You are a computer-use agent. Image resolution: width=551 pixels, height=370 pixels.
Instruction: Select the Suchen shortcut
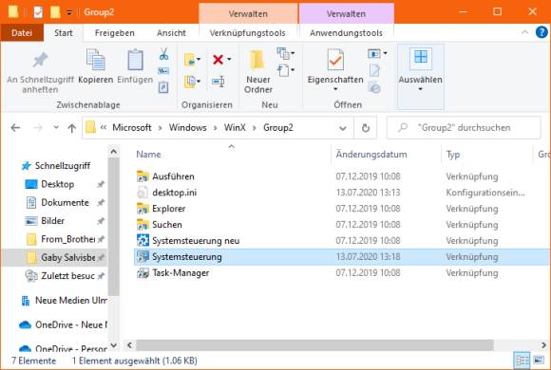tap(167, 225)
